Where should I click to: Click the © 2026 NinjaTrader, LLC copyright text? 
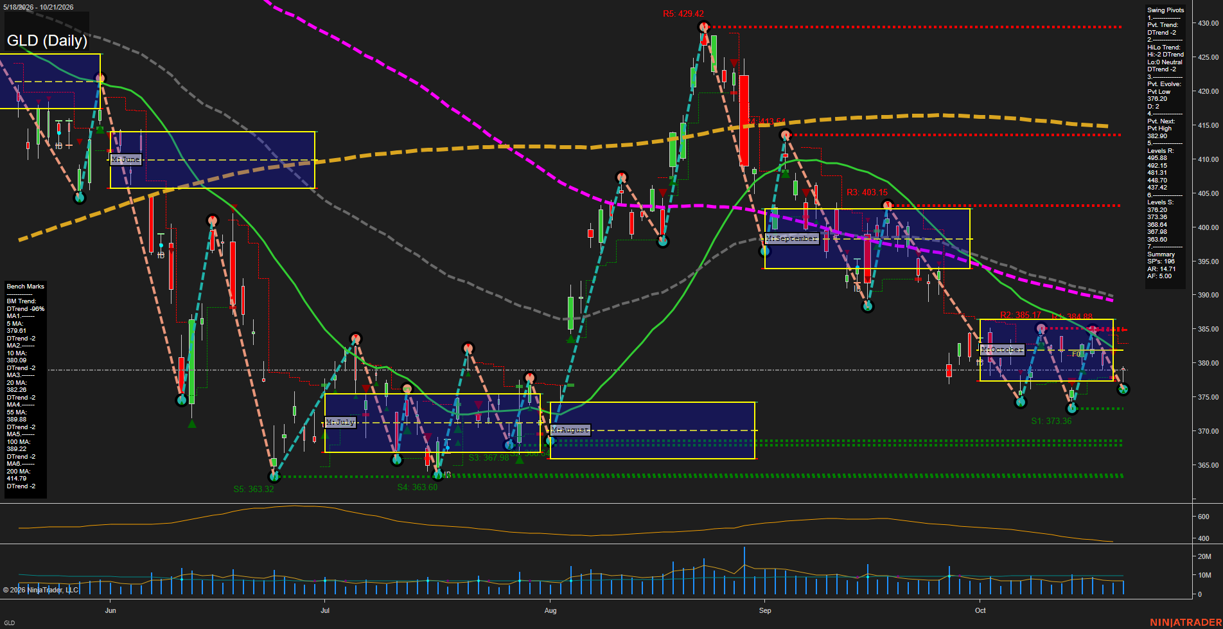coord(40,590)
